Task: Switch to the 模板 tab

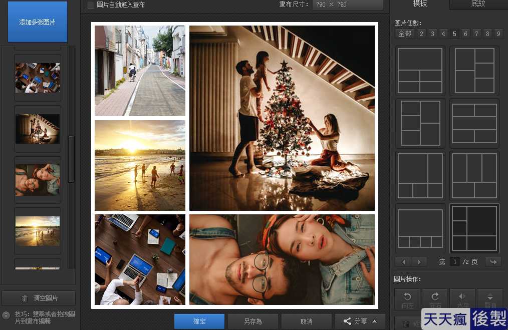Action: (420, 4)
